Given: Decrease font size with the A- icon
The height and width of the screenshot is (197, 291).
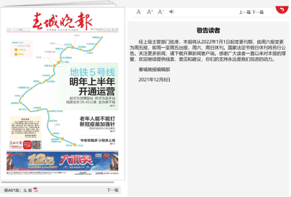Looking at the screenshot, I should pos(161,12).
